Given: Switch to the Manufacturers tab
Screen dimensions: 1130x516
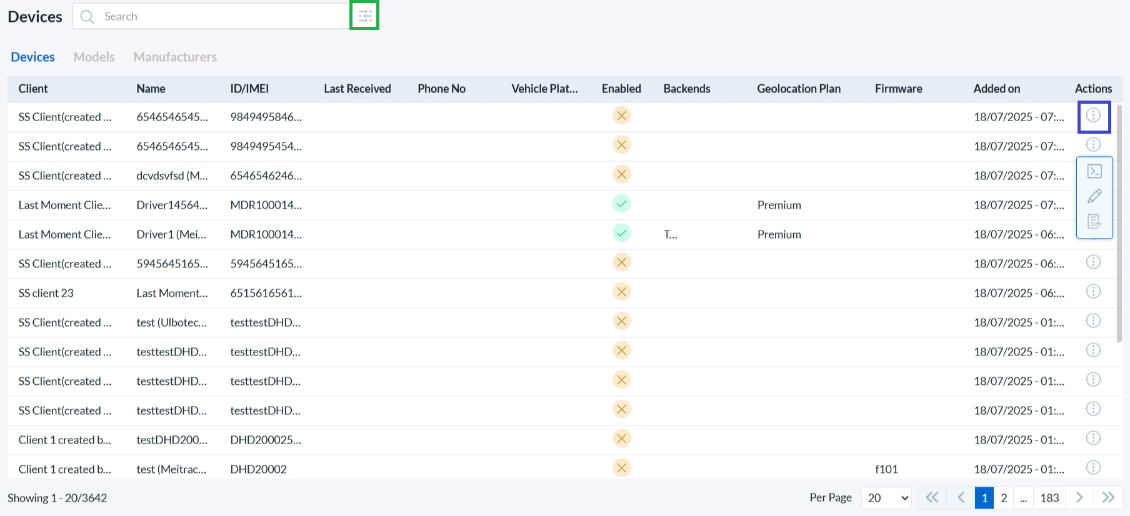Looking at the screenshot, I should (175, 57).
